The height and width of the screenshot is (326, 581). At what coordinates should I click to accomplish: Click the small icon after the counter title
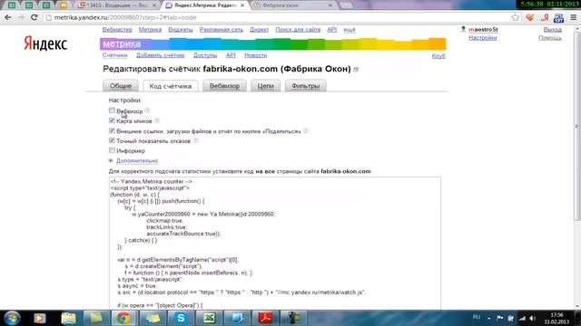[x=356, y=70]
